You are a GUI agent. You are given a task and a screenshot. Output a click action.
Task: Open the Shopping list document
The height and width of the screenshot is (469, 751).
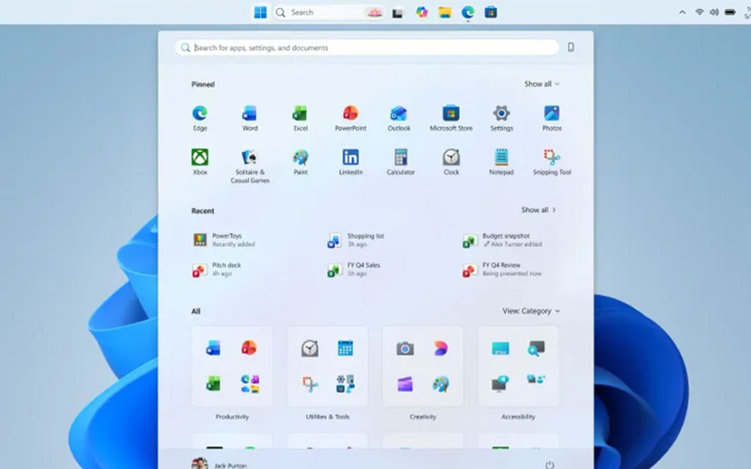click(356, 239)
